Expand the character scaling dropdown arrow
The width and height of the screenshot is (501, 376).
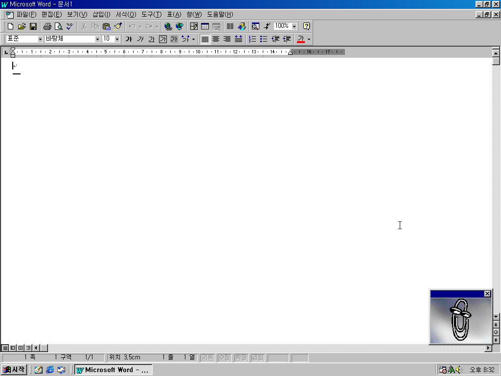(193, 39)
